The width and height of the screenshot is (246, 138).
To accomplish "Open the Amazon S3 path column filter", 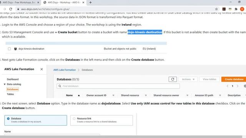I will tap(220, 95).
